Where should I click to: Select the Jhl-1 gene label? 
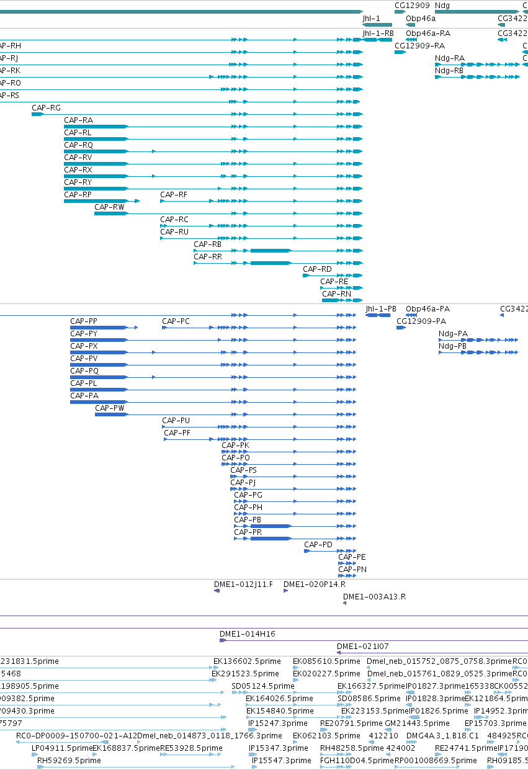(371, 18)
